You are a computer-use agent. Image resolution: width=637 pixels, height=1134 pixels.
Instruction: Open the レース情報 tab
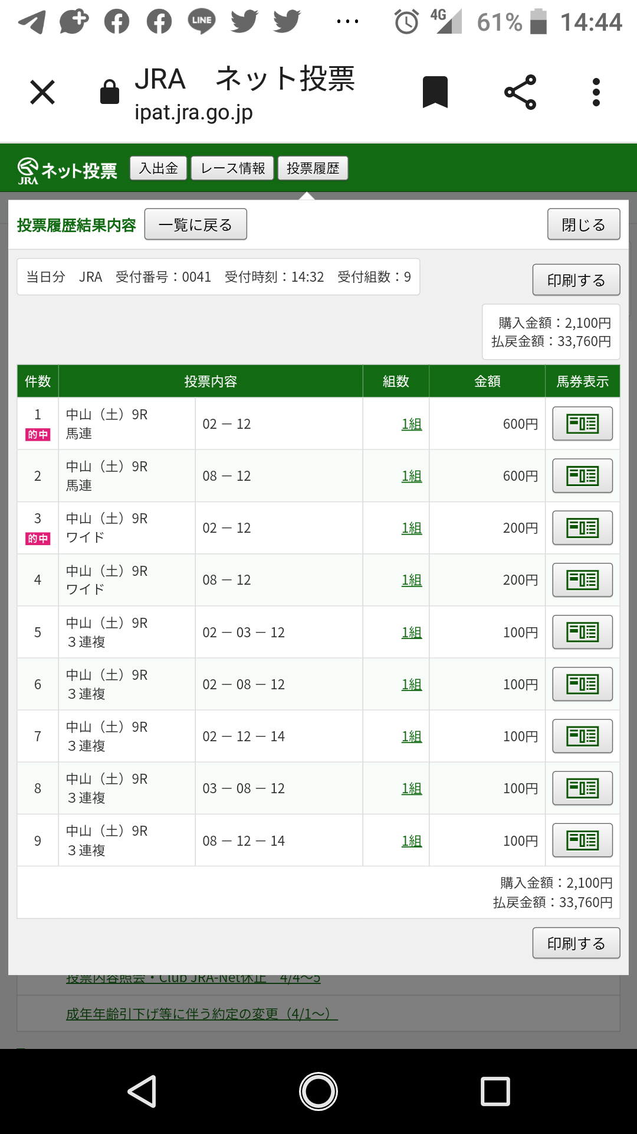pos(233,168)
